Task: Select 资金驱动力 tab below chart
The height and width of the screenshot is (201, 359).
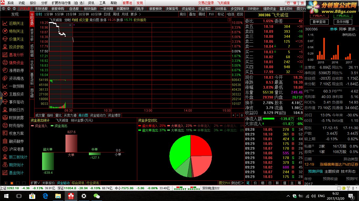Action: pyautogui.click(x=98, y=115)
